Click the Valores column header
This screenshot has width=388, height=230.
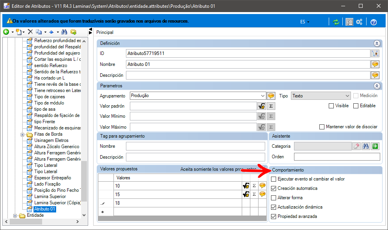(x=178, y=178)
